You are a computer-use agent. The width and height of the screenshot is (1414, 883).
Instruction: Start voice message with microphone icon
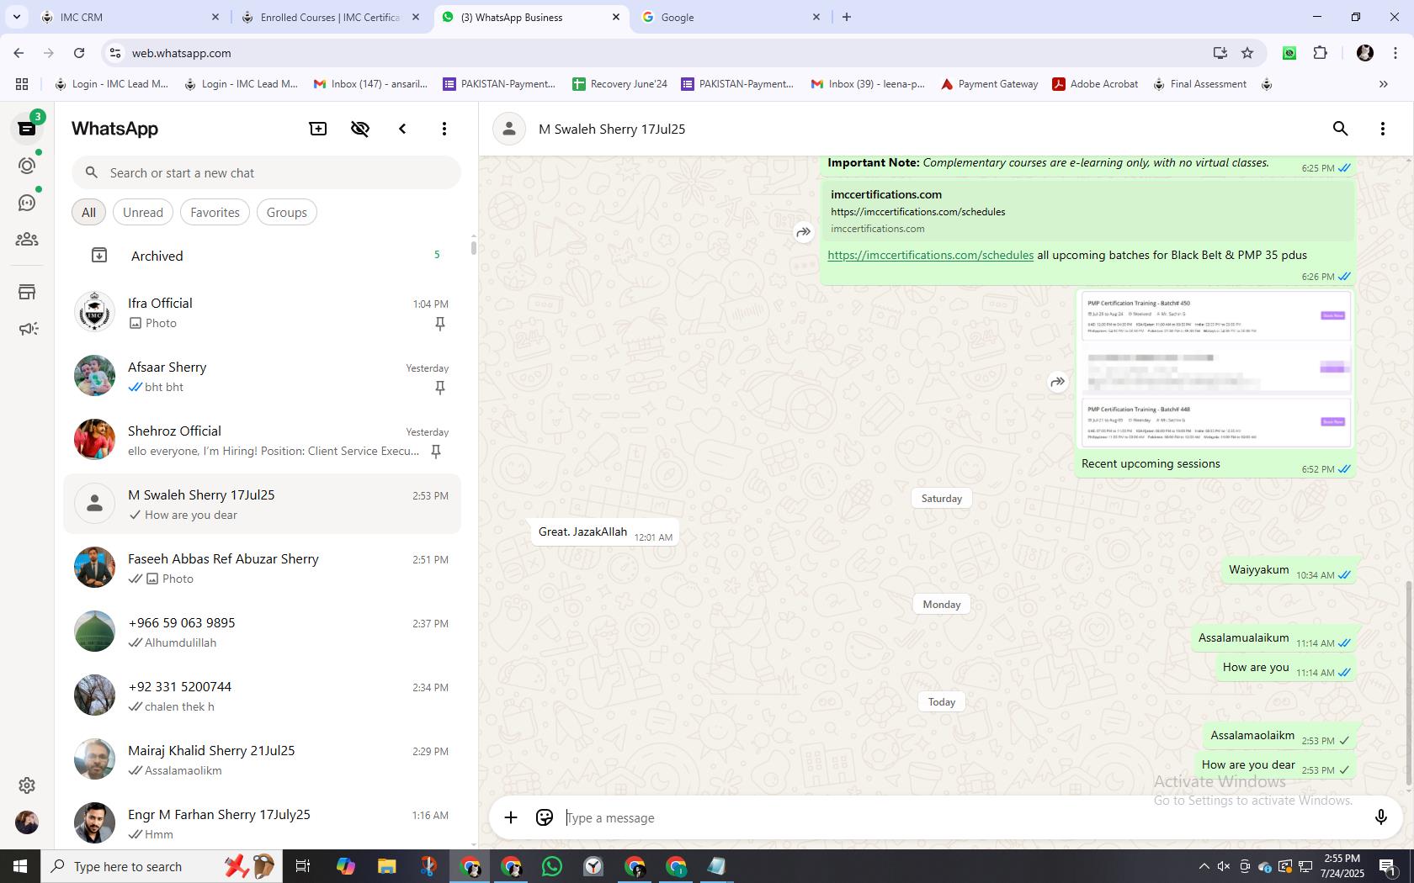pos(1380,817)
